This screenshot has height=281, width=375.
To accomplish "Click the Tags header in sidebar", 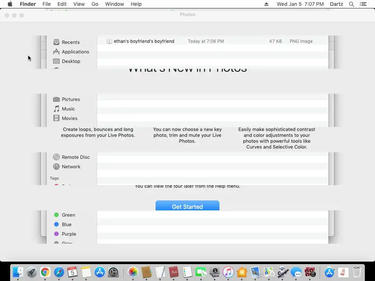I will (x=54, y=178).
